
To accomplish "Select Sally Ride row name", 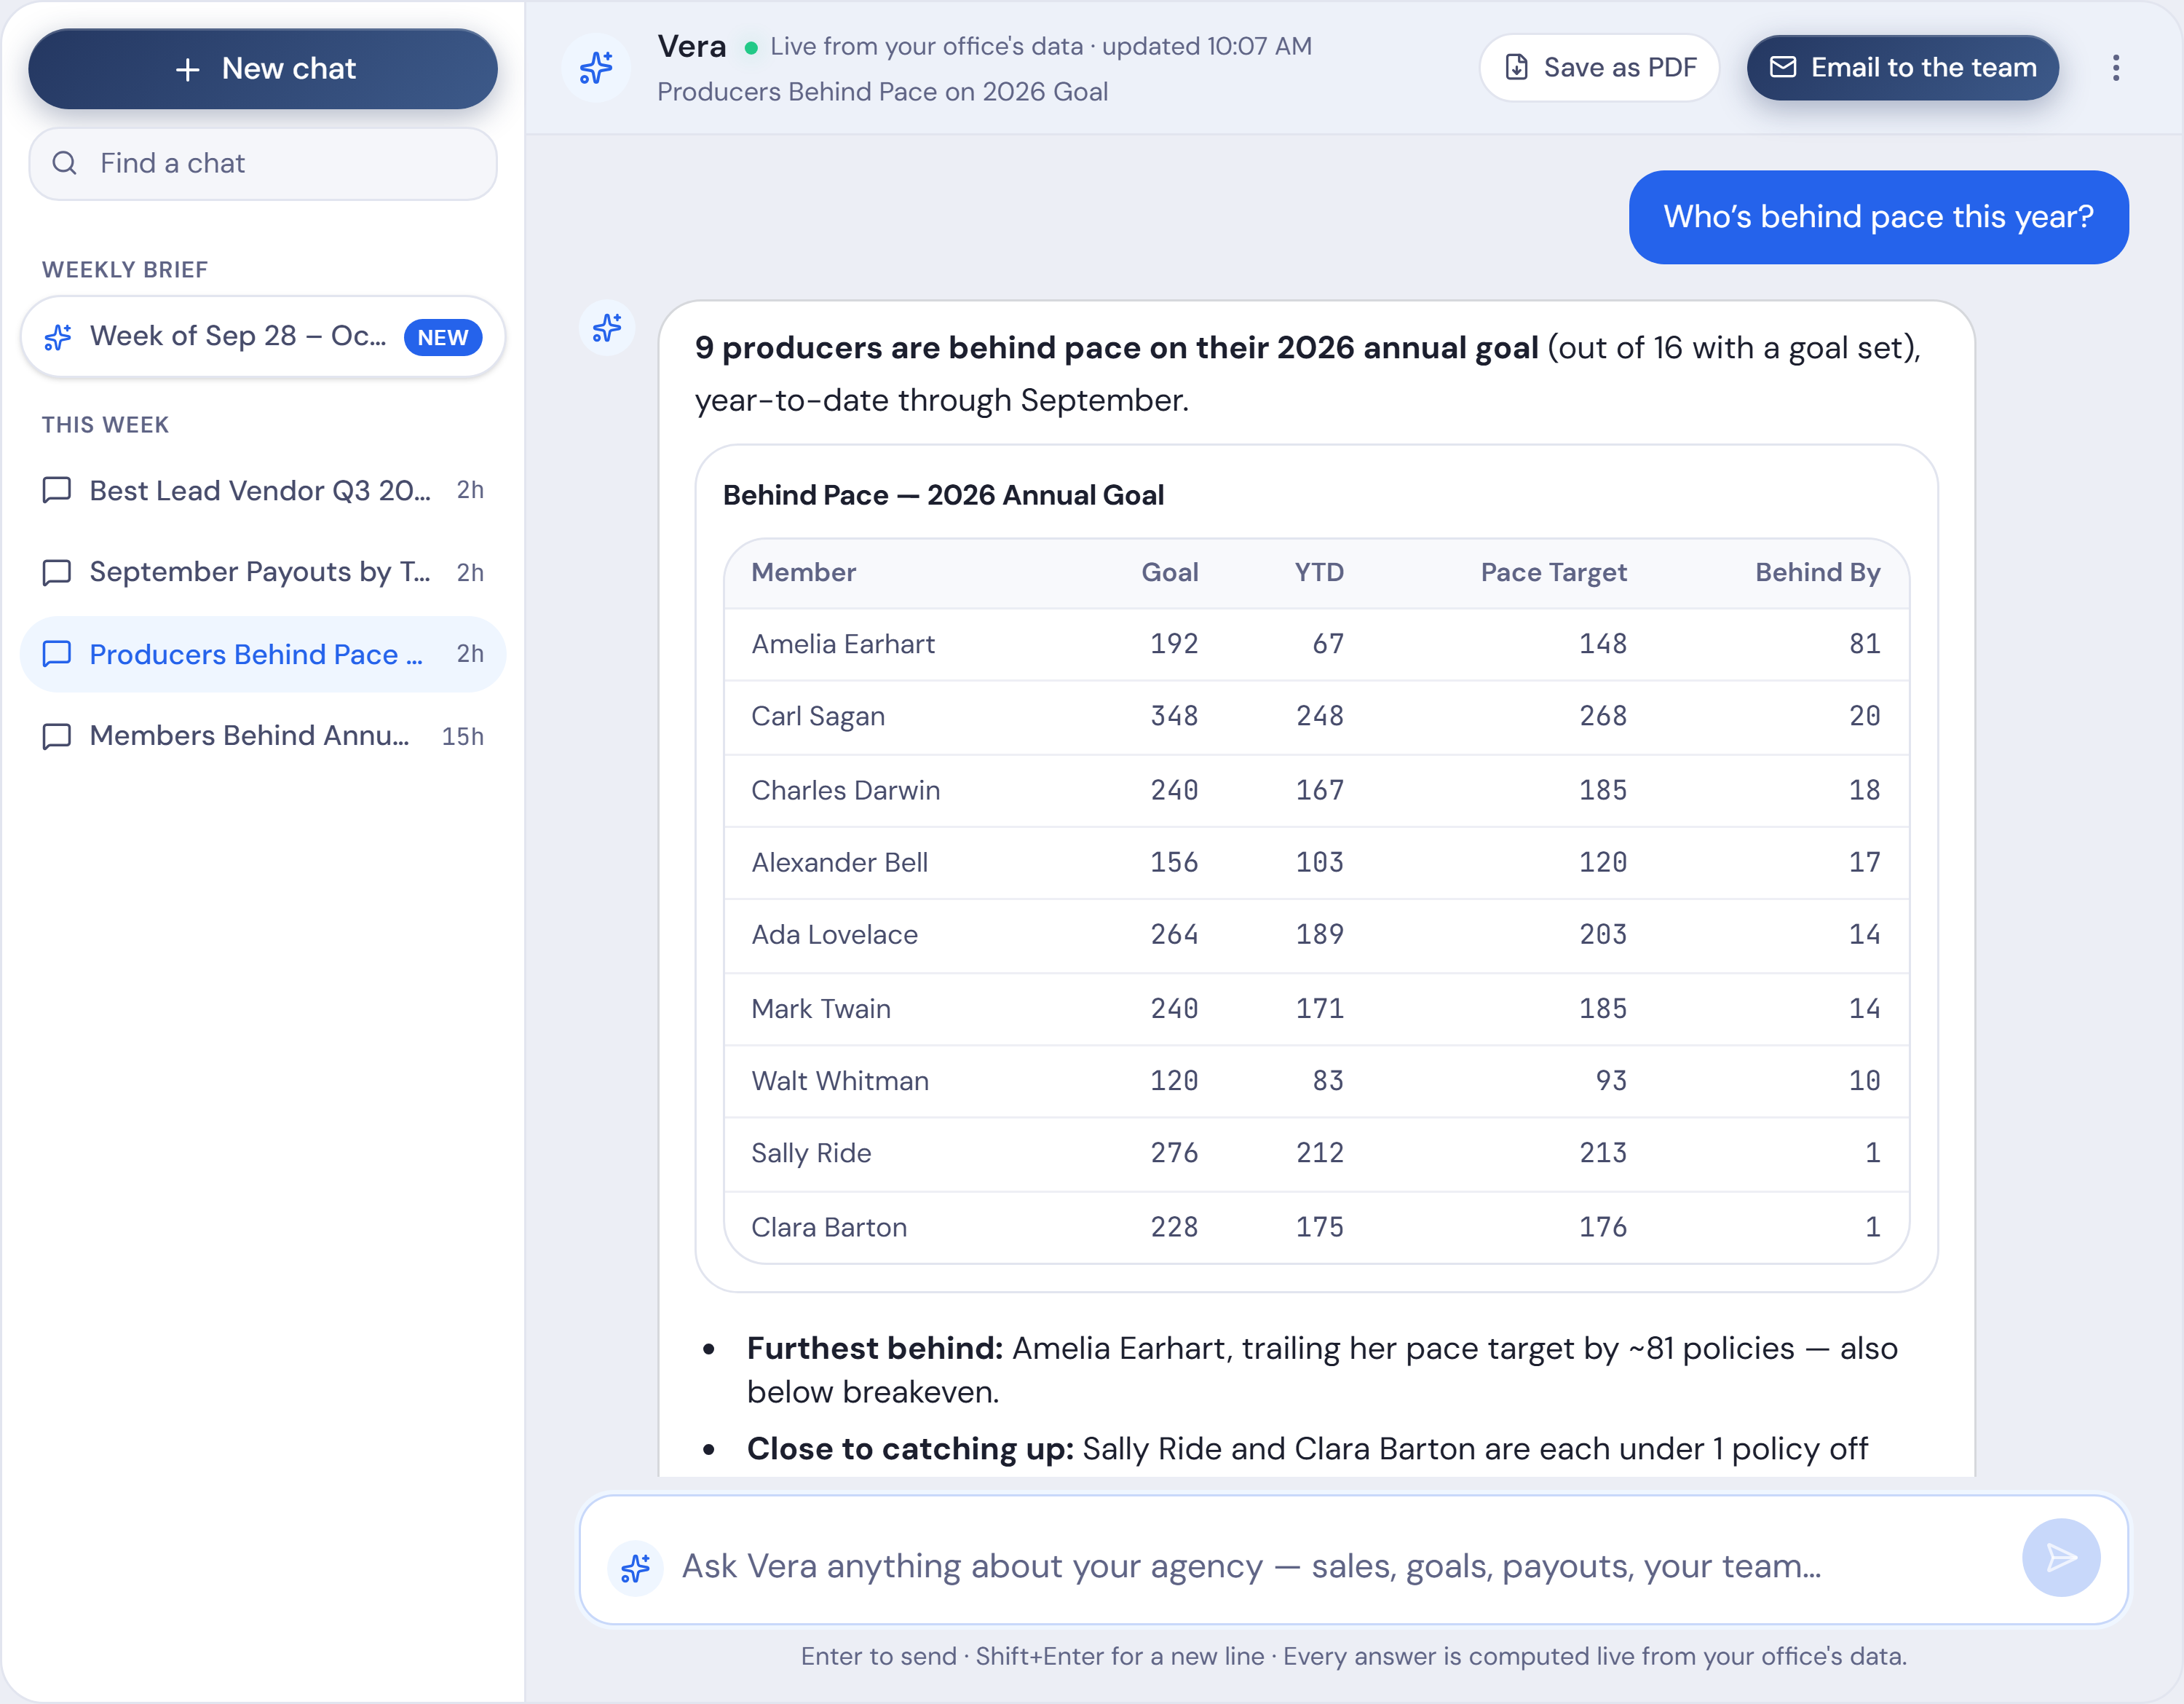I will 811,1153.
